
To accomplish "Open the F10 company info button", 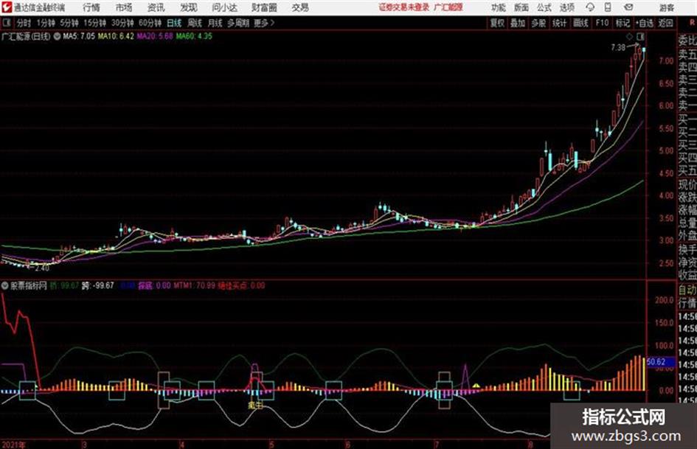I will click(x=602, y=23).
